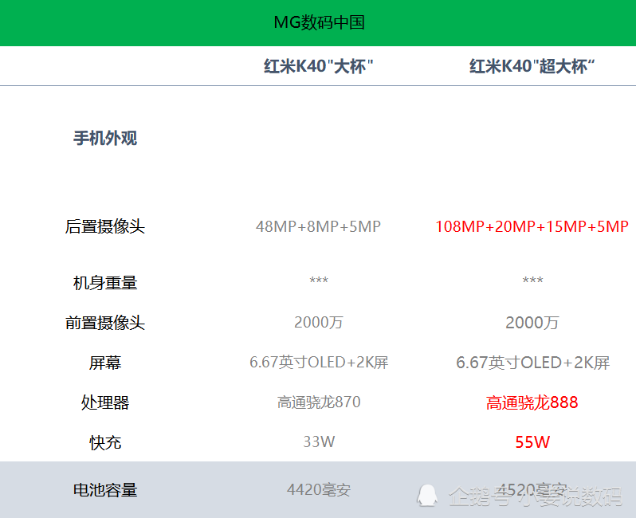Select the red 55W fast charge value
Screen dimensions: 636x518
pos(532,442)
